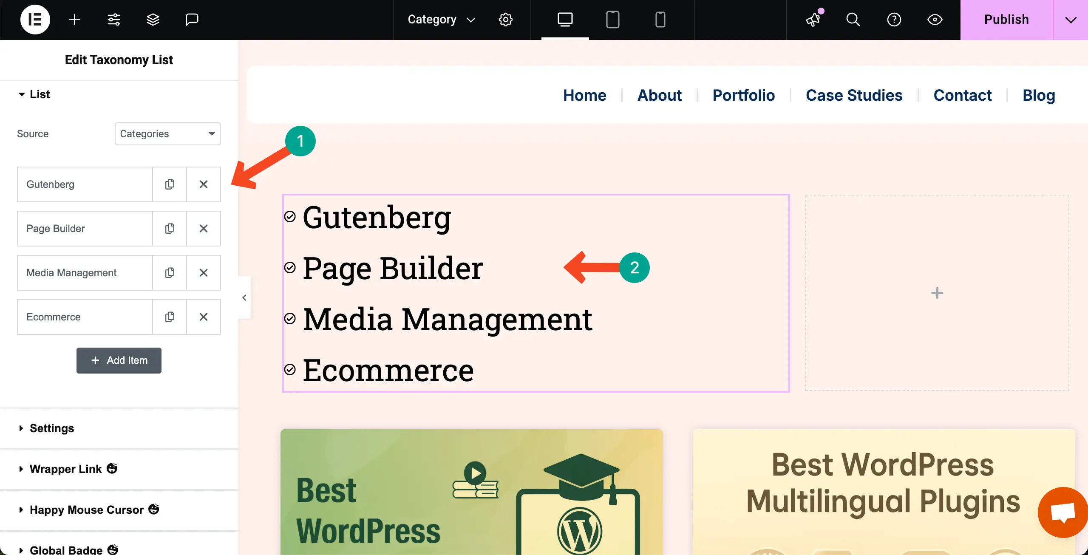
Task: Expand the Wrapper Link section
Action: click(x=119, y=469)
